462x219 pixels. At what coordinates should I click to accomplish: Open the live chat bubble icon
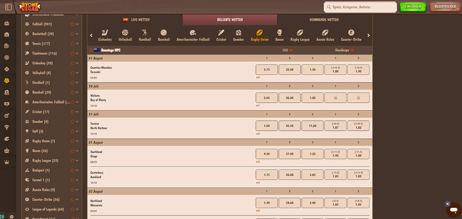pyautogui.click(x=453, y=210)
